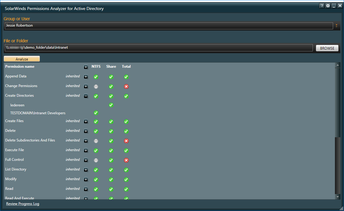Viewport: 344px width, 211px height.
Task: Collapse the Create Directories row
Action: coord(86,96)
